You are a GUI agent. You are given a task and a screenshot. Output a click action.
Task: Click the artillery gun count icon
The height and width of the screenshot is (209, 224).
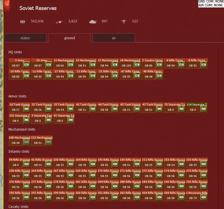click(60, 22)
